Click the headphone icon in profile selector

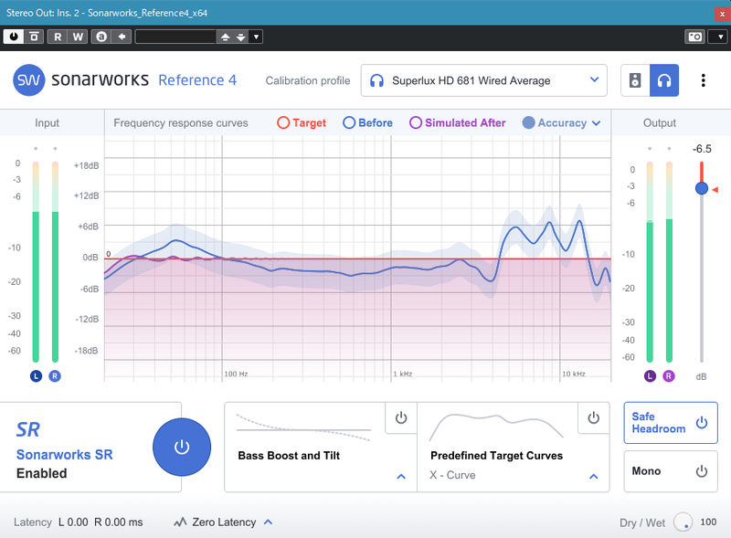click(x=376, y=80)
